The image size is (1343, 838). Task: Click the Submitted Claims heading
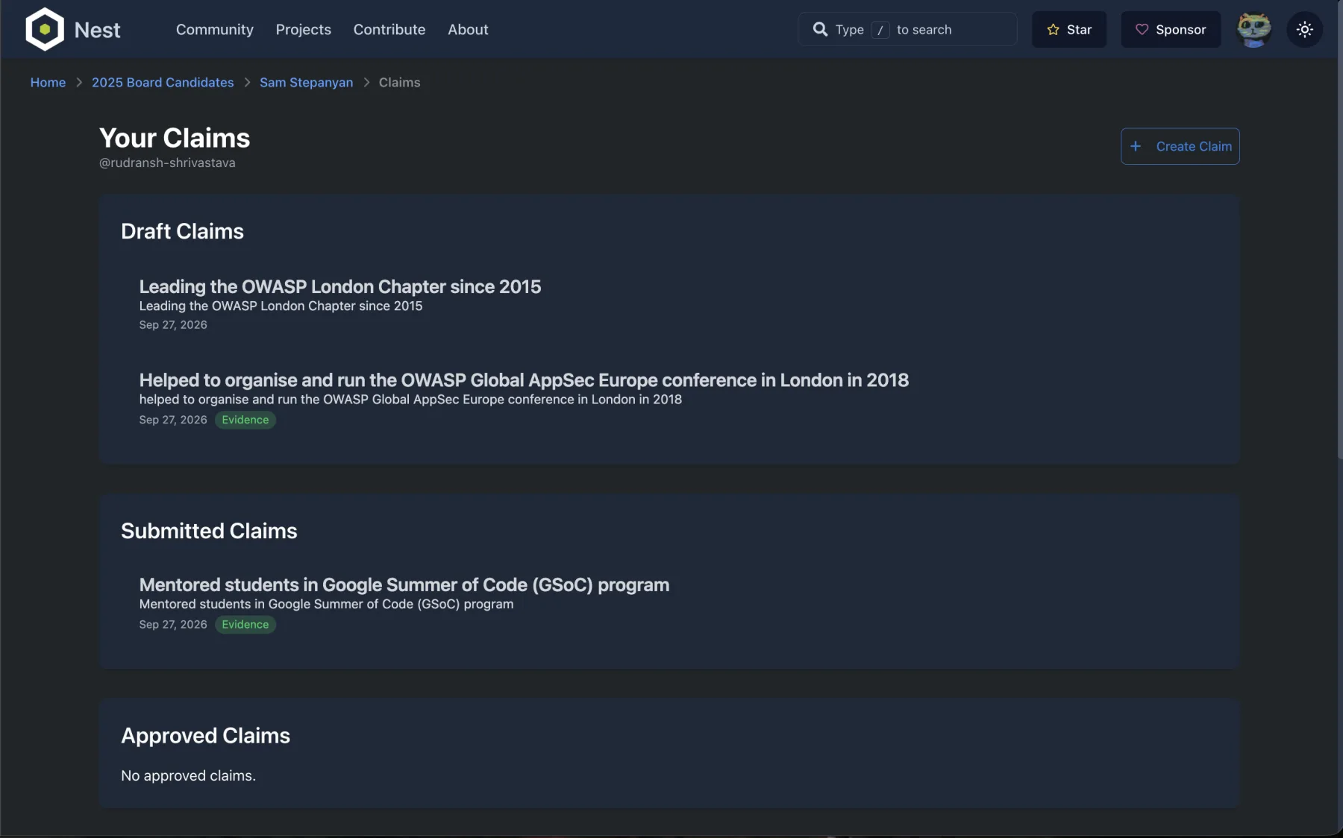(x=209, y=531)
